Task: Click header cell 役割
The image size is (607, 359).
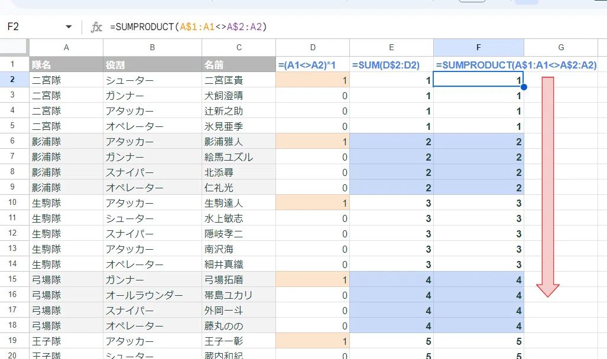Action: point(152,64)
